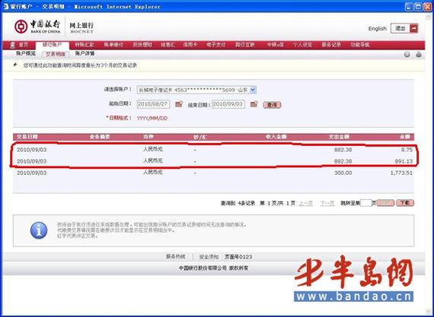Click the 服务热线 footer link
This screenshot has height=317, width=434.
175,256
